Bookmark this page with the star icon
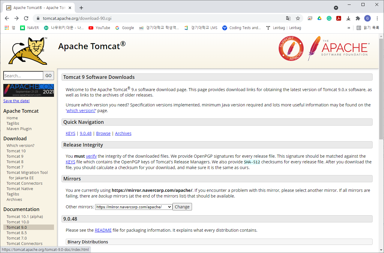Viewport: 384px width, 253px height. (x=298, y=18)
